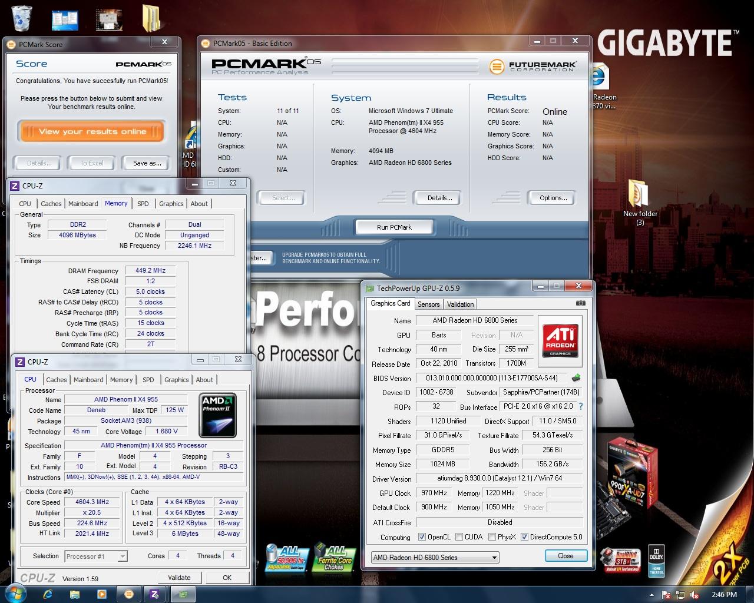Viewport: 754px width, 603px height.
Task: Click the GPU Clock value 970 MHz
Action: click(x=434, y=493)
